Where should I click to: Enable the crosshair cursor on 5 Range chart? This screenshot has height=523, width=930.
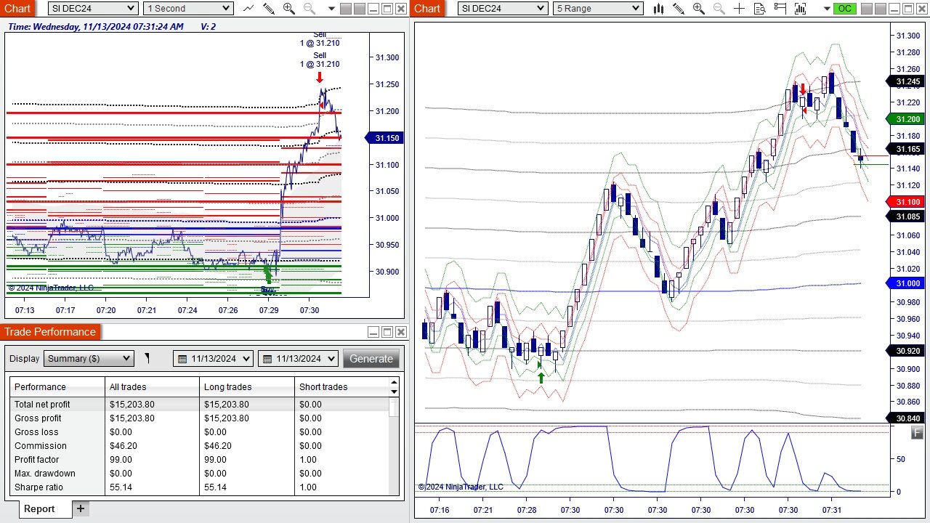click(x=739, y=9)
